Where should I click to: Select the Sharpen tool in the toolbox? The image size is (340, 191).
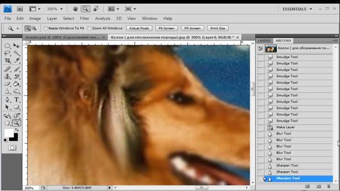coord(7,91)
